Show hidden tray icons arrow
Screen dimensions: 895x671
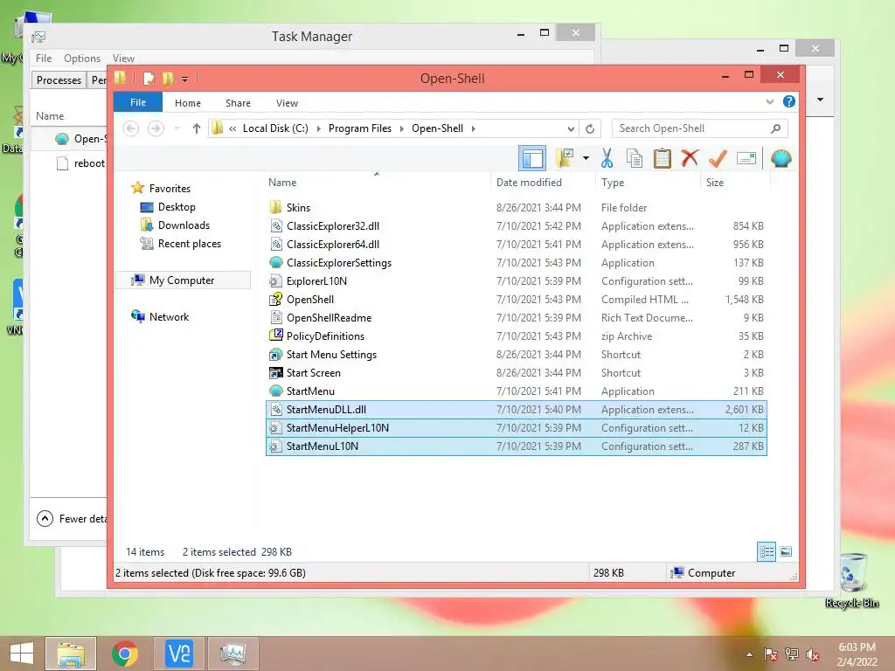tap(749, 654)
